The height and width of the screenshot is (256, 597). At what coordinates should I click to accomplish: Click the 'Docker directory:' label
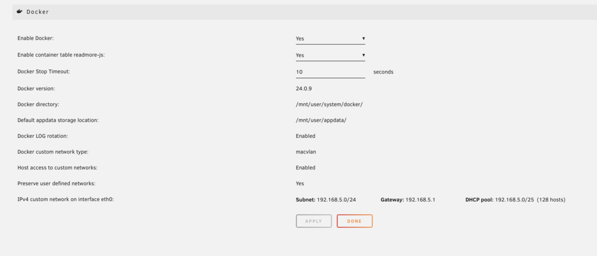pos(38,104)
